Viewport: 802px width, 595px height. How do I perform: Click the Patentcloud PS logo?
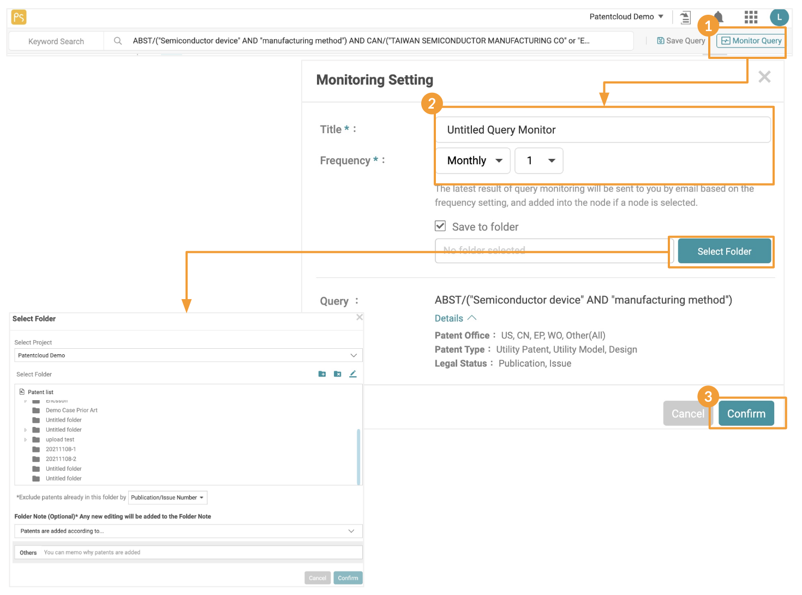tap(19, 17)
